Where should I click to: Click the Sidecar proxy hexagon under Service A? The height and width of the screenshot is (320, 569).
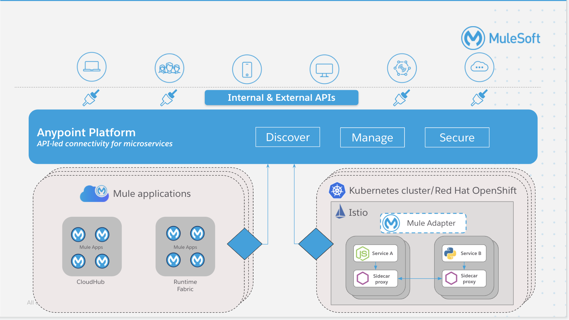coord(363,278)
